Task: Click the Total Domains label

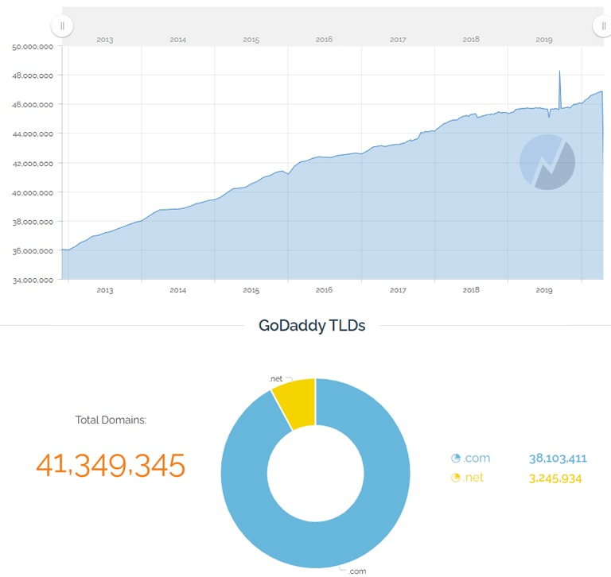Action: 111,420
